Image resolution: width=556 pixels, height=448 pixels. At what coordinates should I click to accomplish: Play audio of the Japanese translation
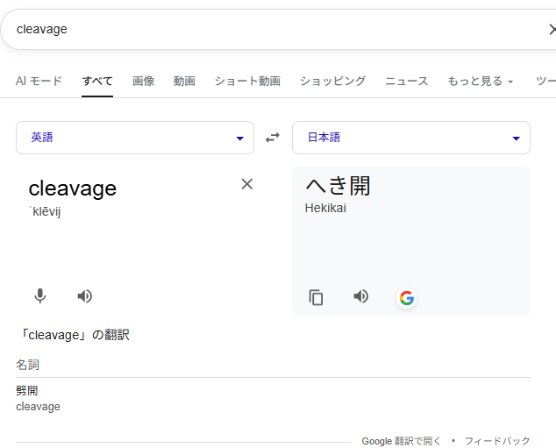click(x=360, y=296)
